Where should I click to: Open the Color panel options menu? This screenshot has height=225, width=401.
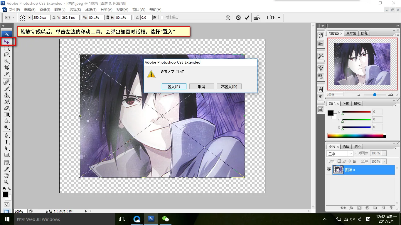coord(397,105)
